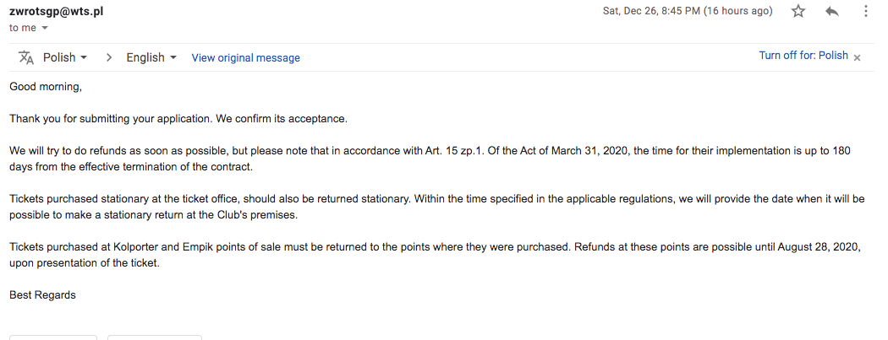Click the "Thank you for submitting" sentence
Screen dimensions: 888x340
coord(178,118)
